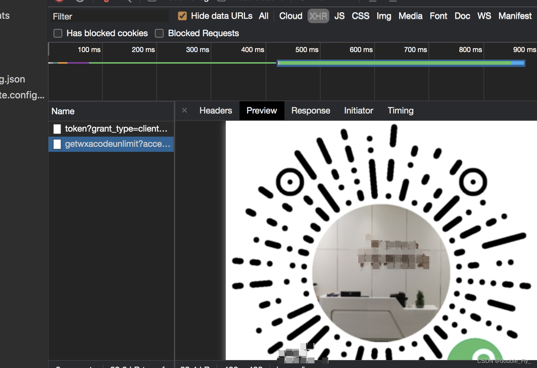537x368 pixels.
Task: Click the 500 ms timeline marker
Action: coord(306,50)
